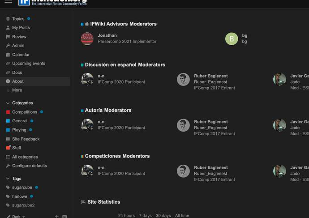Screen dimensions: 309x218
Task: Select the 7 days statistics column
Action: tap(145, 216)
